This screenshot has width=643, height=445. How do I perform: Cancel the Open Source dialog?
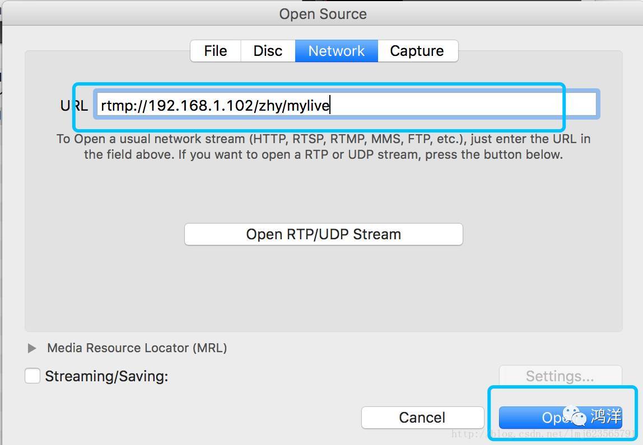(x=422, y=417)
